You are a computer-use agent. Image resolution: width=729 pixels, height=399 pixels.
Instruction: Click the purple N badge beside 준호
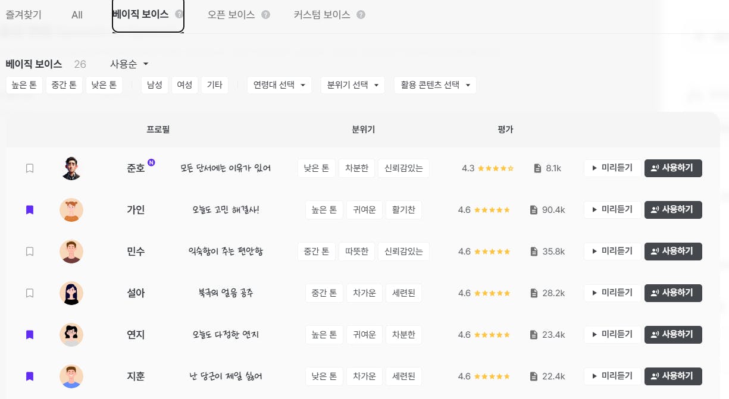point(151,162)
